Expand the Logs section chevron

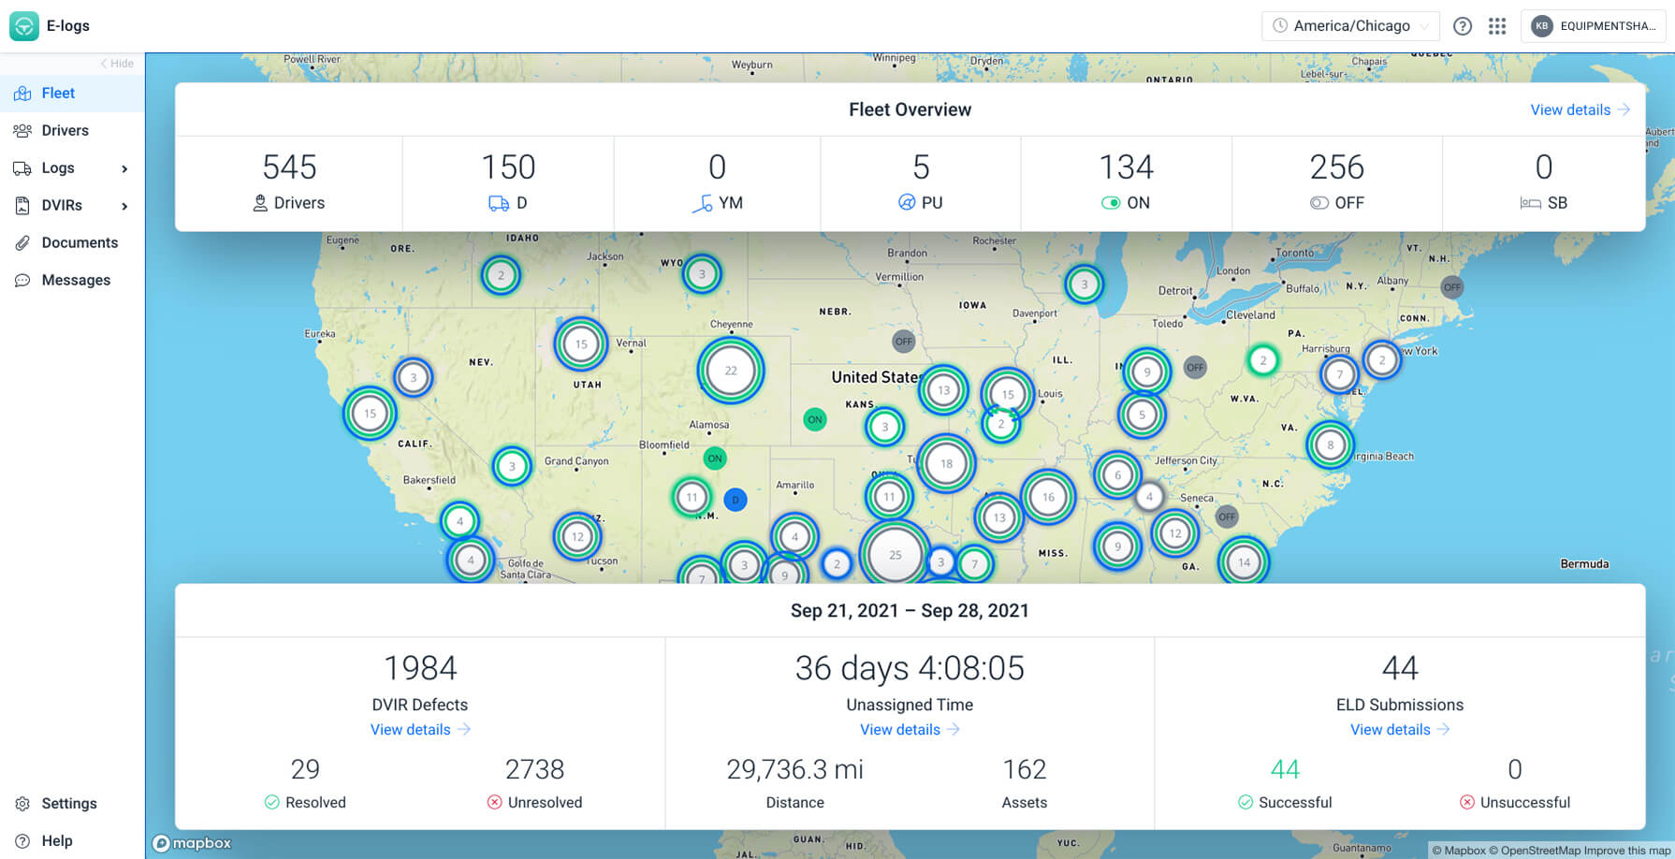pos(124,167)
